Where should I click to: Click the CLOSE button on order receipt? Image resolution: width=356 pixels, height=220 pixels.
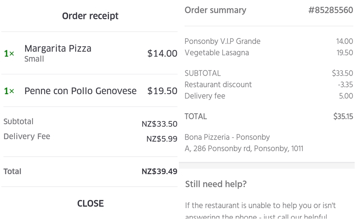(x=90, y=203)
